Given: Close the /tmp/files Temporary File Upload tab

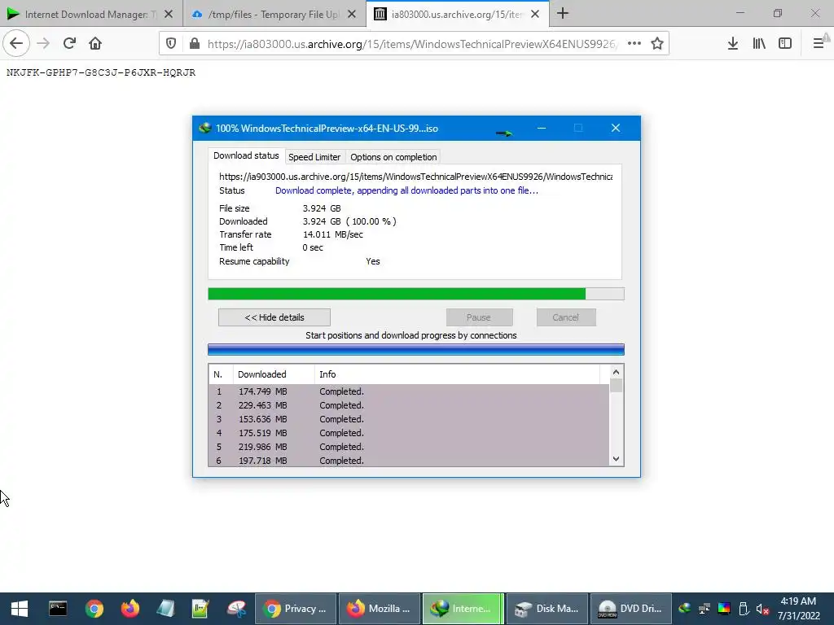Looking at the screenshot, I should 352,15.
